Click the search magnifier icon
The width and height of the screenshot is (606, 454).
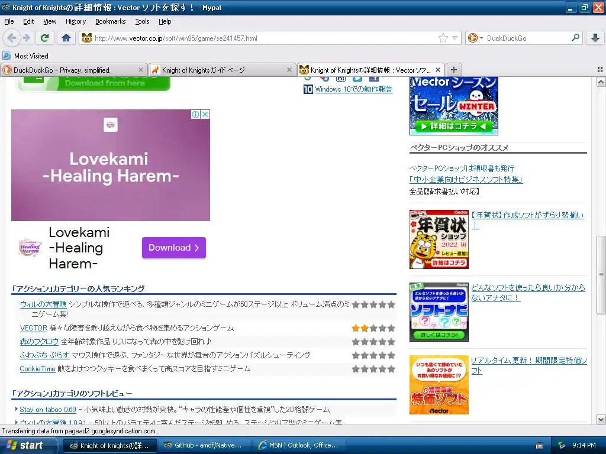575,38
